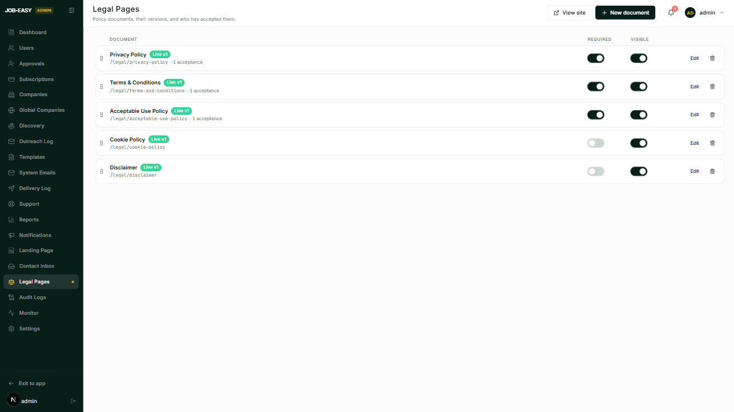
Task: Open the Landing Page section
Action: point(41,250)
